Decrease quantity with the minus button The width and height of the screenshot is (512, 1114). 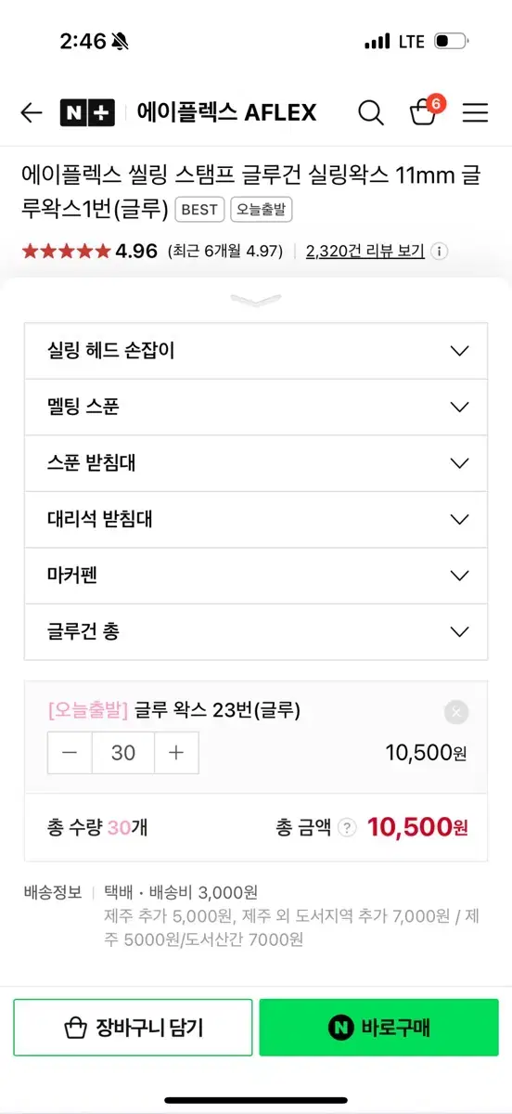point(70,753)
